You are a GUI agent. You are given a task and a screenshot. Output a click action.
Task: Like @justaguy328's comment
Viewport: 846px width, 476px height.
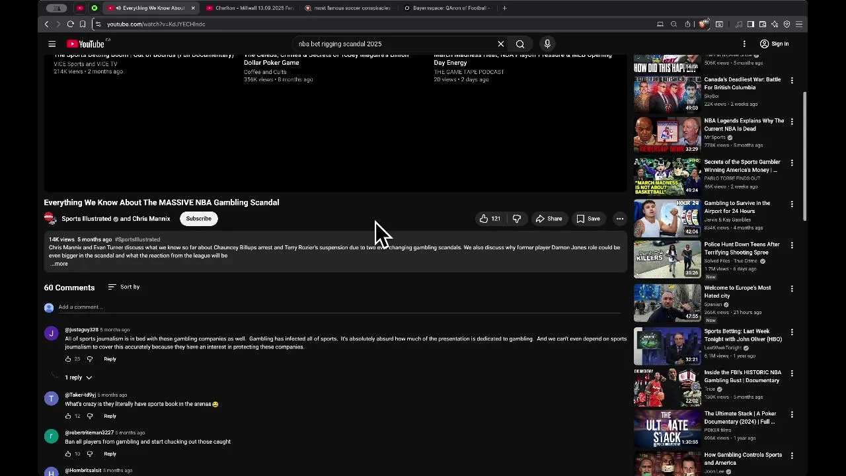click(x=68, y=359)
